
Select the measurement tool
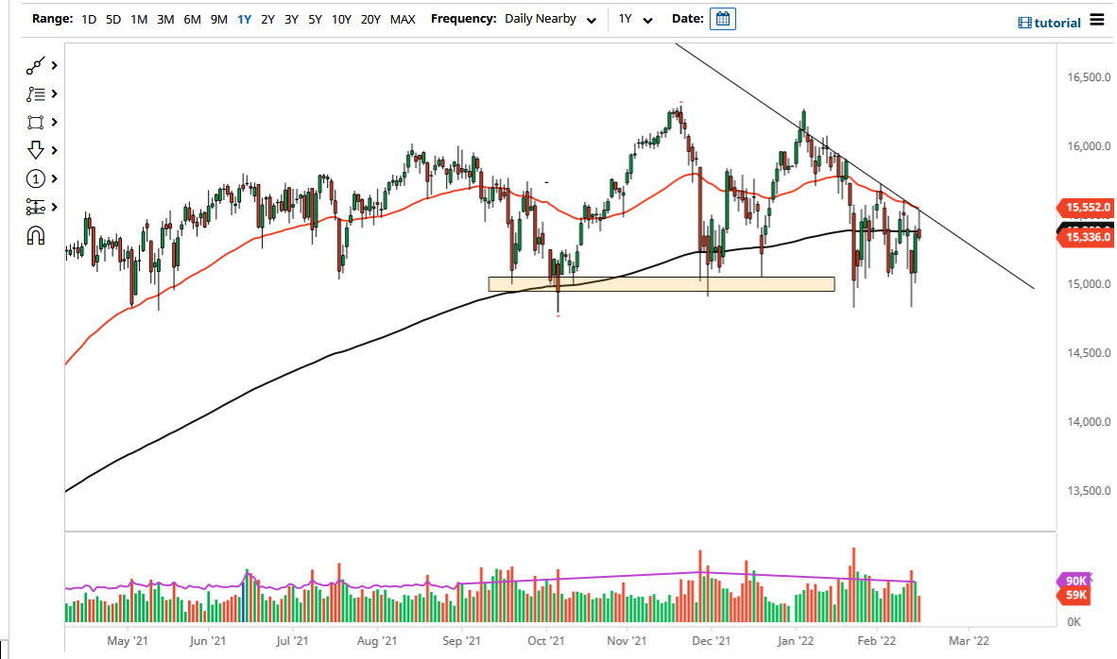35,206
